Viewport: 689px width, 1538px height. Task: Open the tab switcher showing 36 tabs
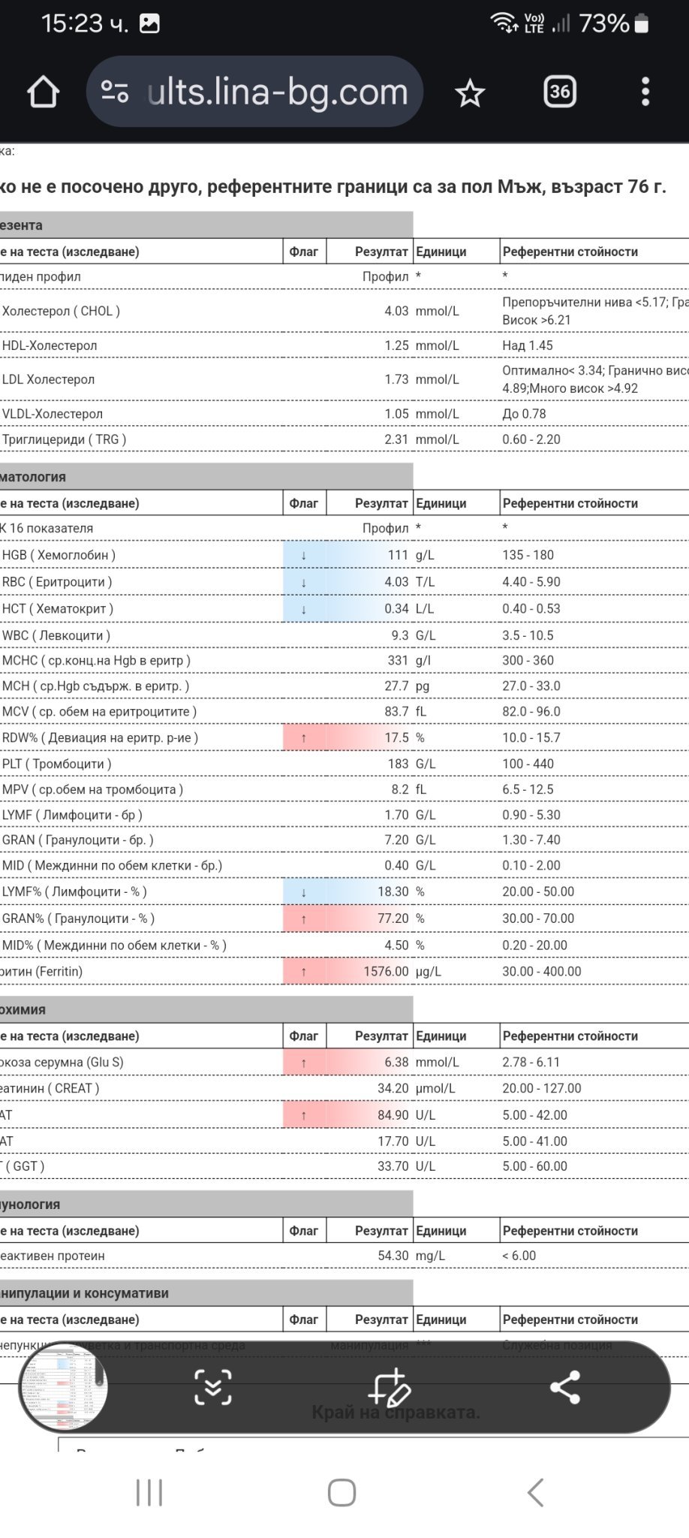tap(559, 92)
